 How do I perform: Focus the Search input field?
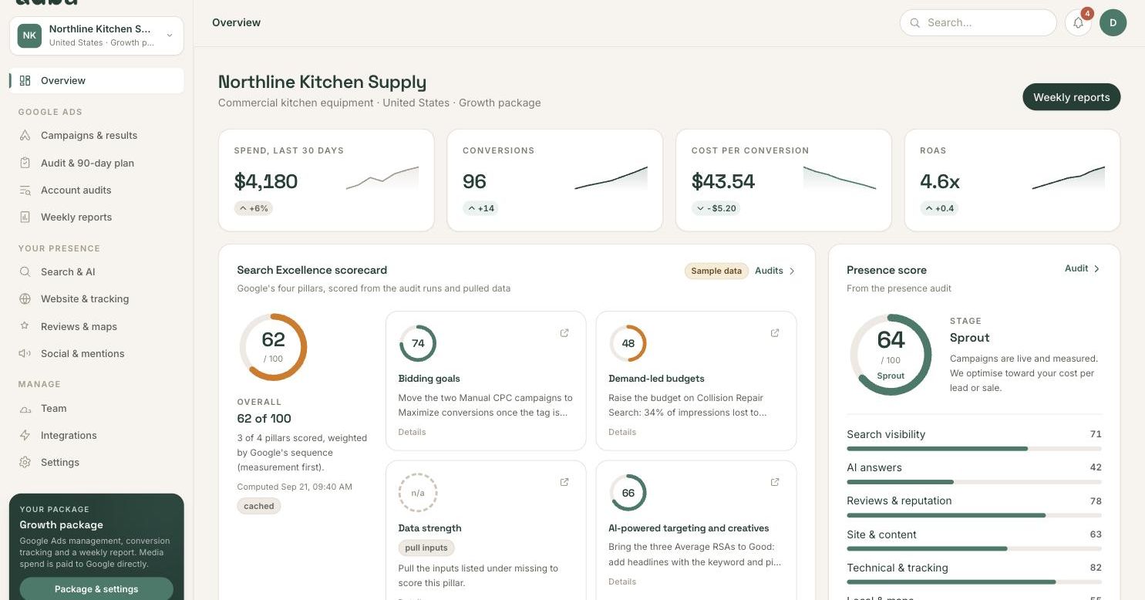(978, 22)
